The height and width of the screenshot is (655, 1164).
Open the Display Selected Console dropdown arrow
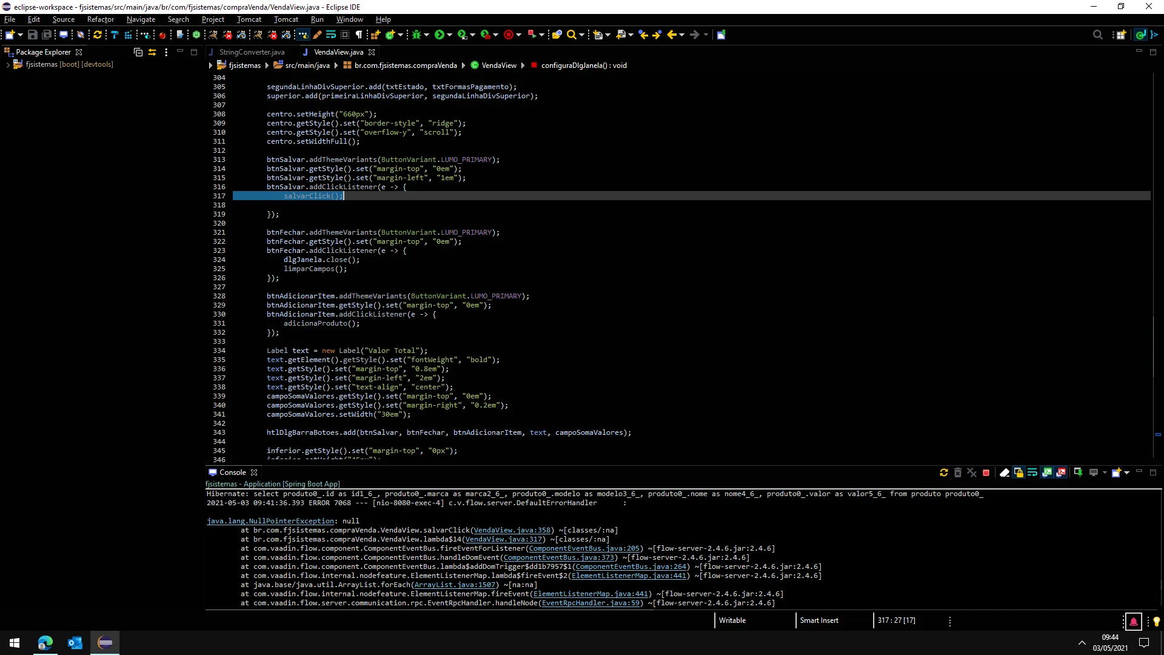tap(1105, 472)
